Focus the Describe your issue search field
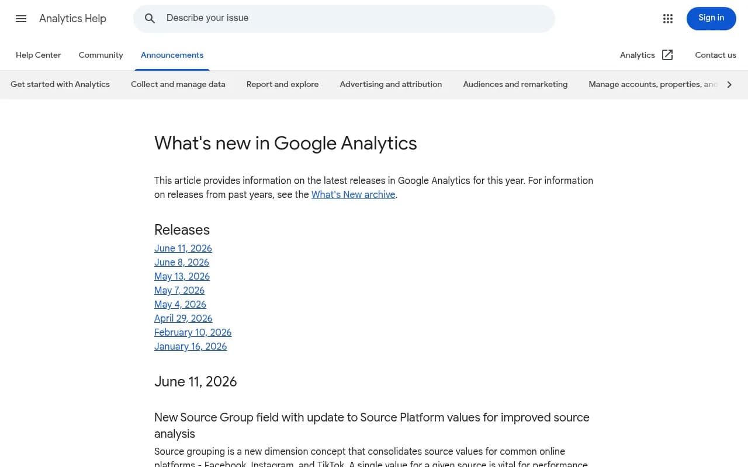The image size is (748, 467). tap(344, 19)
